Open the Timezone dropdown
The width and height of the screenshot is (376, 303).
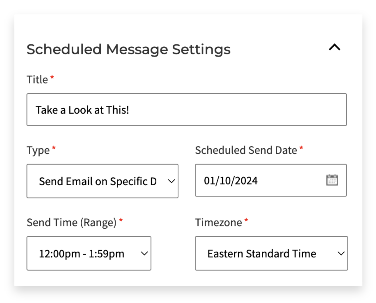[271, 253]
